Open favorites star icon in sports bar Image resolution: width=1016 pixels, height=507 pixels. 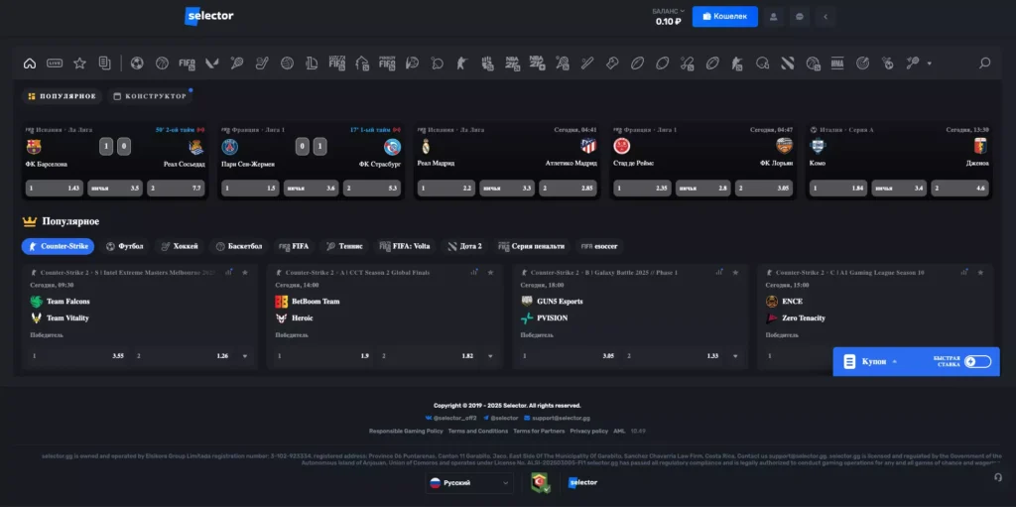point(79,63)
